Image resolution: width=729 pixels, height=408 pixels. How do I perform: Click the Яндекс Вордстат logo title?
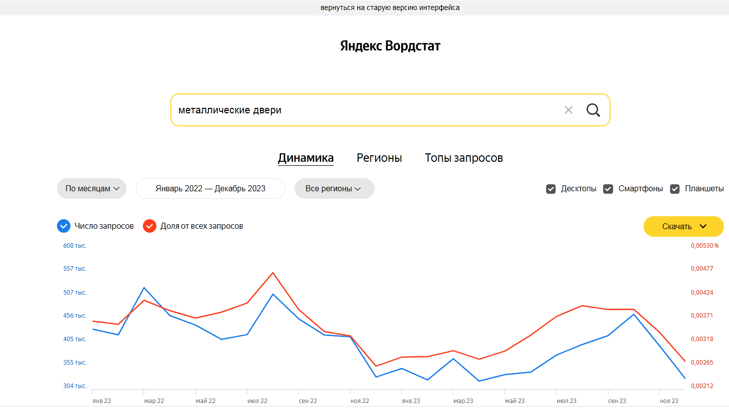click(x=390, y=46)
